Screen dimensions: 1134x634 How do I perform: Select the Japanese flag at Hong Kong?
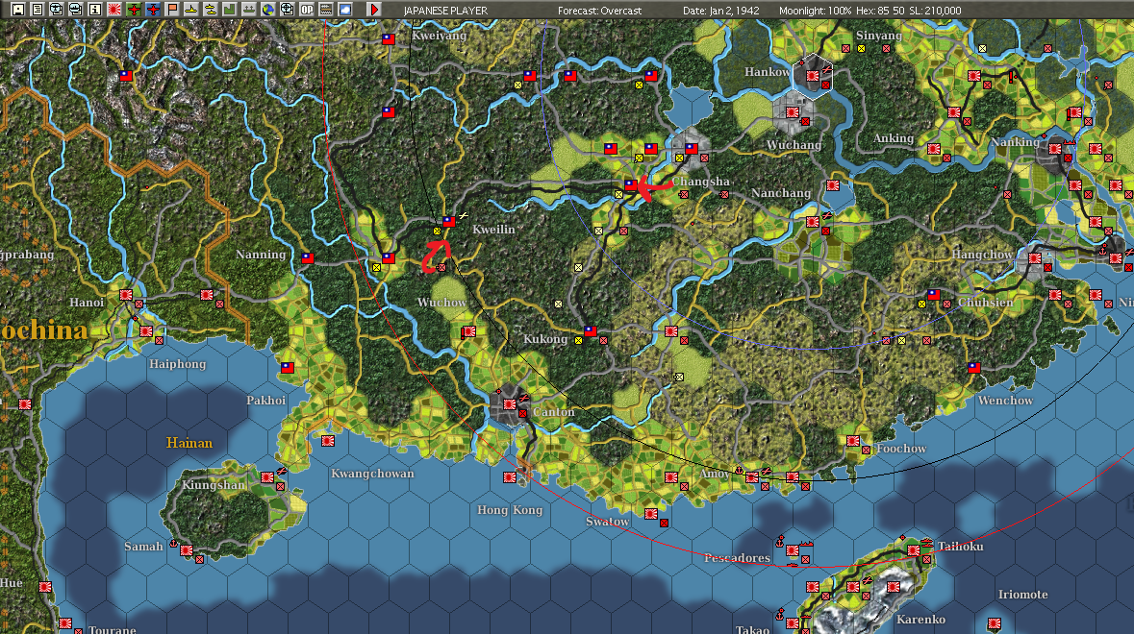point(510,476)
